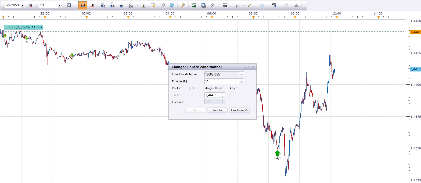Expand the pitchfork tool dropdown arrow
This screenshot has width=421, height=183.
pyautogui.click(x=219, y=5)
